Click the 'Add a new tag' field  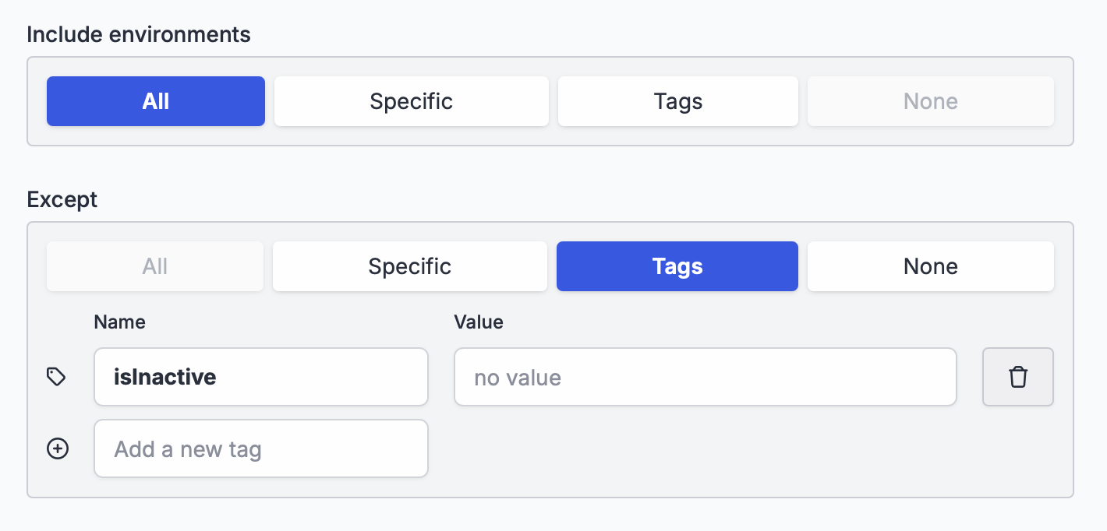click(x=261, y=448)
